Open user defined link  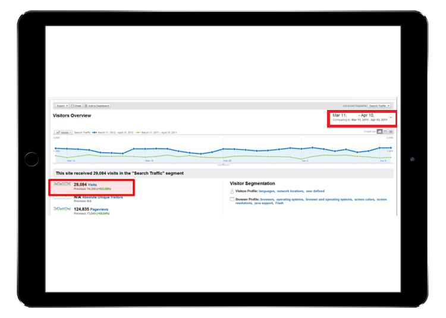(315, 191)
